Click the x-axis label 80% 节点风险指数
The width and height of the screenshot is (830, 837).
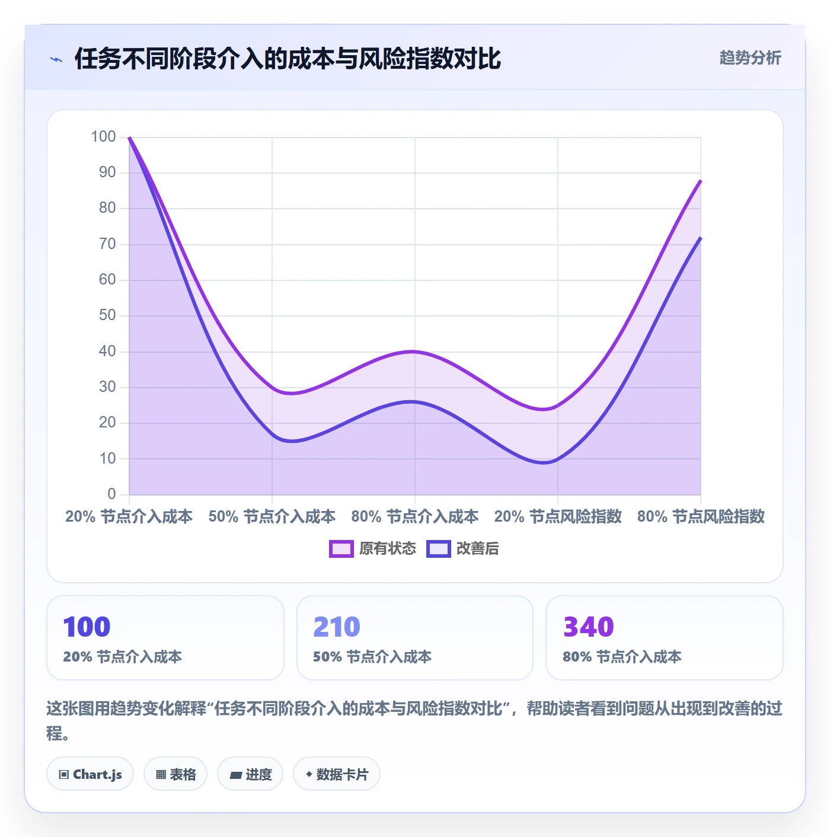(x=701, y=516)
